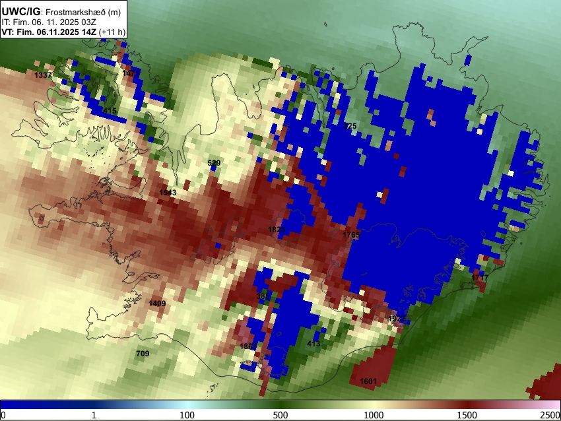Click the map value label 415
The width and height of the screenshot is (561, 421).
(110, 111)
